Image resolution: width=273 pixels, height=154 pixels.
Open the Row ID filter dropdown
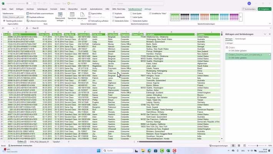point(12,34)
